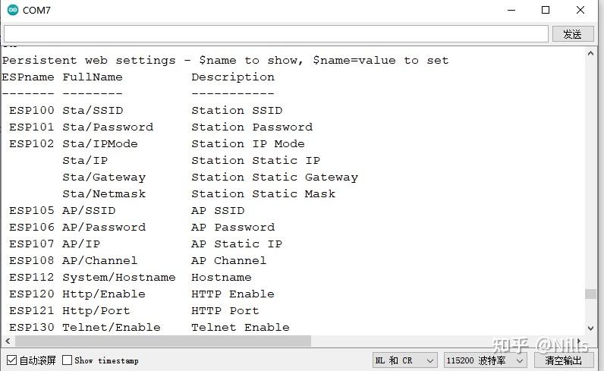Click the ESP100 Sta/SSID output line
Viewport: 604px width, 371px height.
click(146, 111)
